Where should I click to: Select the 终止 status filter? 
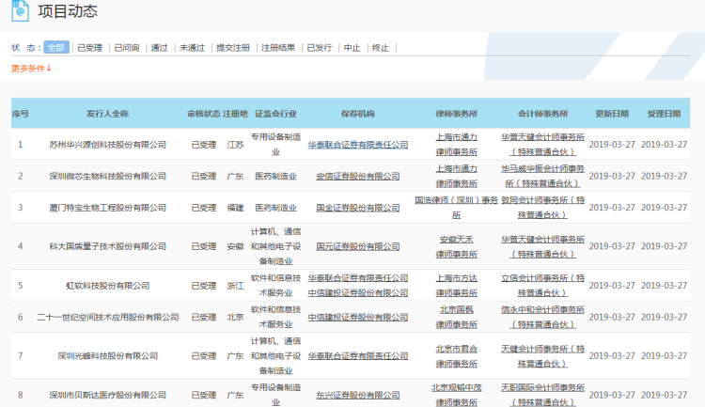pos(380,48)
